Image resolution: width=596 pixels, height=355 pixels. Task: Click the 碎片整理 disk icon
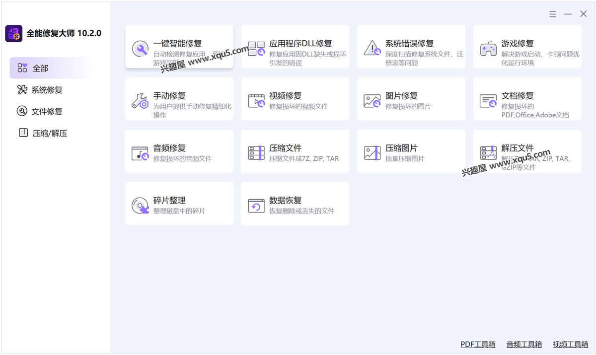point(140,206)
